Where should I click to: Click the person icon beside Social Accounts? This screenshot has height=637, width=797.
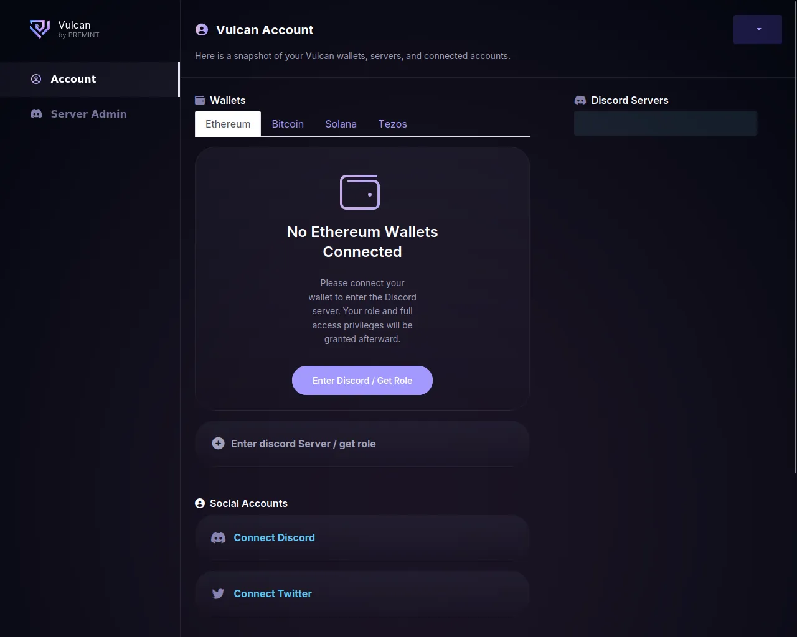[x=200, y=503]
